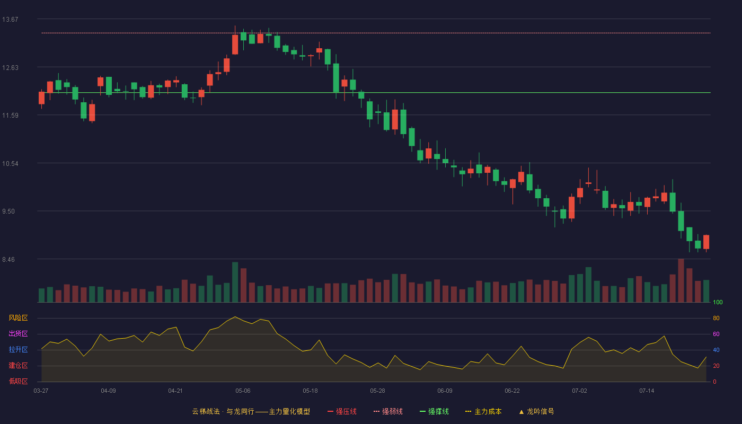Click the green dash icon beside 强撑线
742x424 pixels.
point(422,412)
